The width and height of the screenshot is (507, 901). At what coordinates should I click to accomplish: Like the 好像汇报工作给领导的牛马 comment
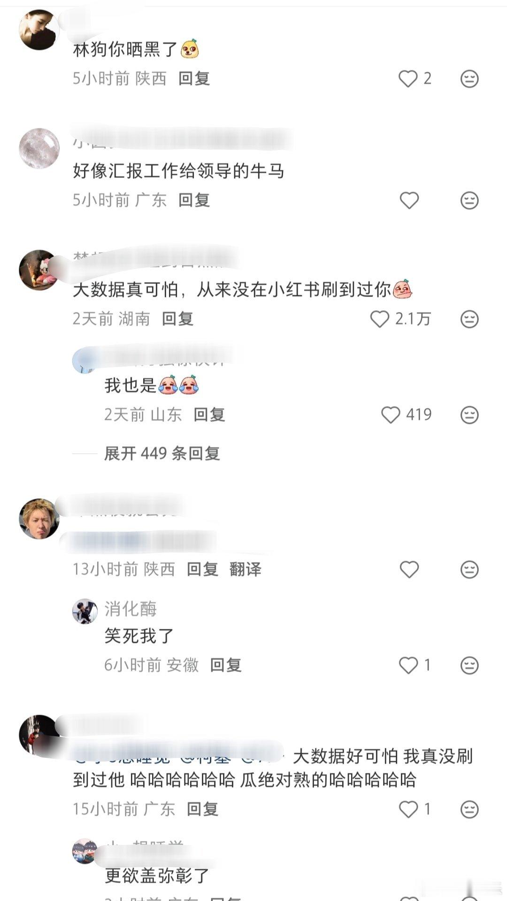[x=409, y=200]
